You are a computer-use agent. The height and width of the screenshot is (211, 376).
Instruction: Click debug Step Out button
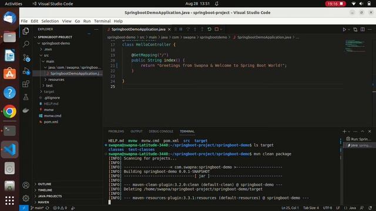tap(202, 29)
